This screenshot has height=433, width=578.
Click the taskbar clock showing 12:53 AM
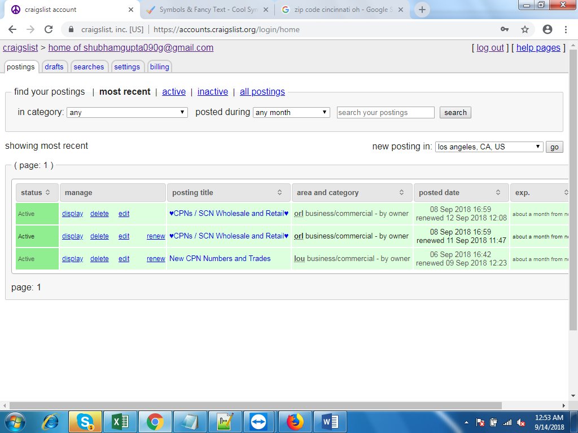pyautogui.click(x=549, y=422)
